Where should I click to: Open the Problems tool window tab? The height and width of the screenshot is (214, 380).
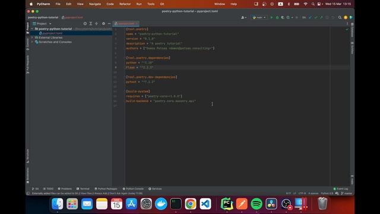[x=65, y=189]
